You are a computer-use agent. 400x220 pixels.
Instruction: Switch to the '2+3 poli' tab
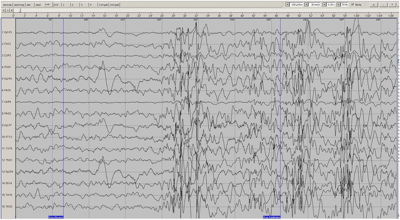tap(114, 5)
